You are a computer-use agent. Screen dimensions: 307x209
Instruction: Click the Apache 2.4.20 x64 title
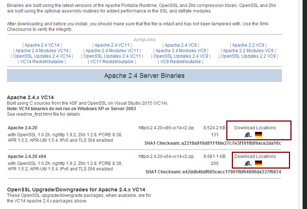[27, 156]
